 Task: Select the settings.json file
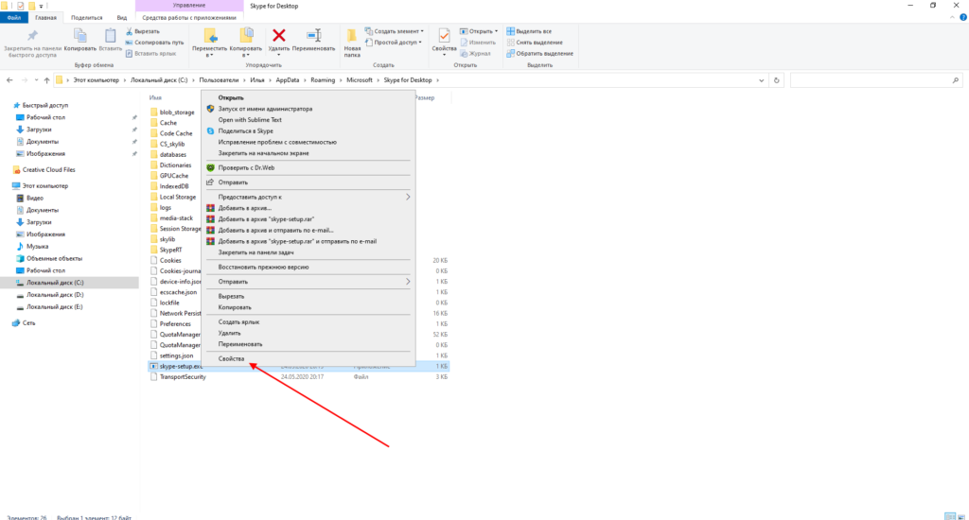tap(176, 355)
